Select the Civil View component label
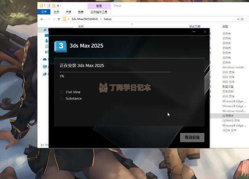The image size is (249, 179). point(73,92)
